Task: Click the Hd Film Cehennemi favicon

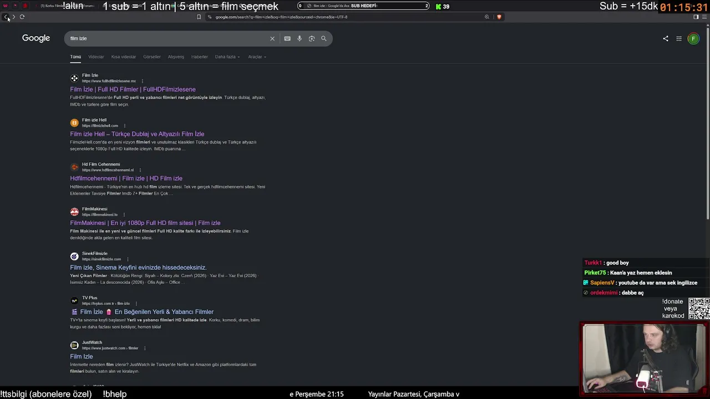Action: click(74, 167)
